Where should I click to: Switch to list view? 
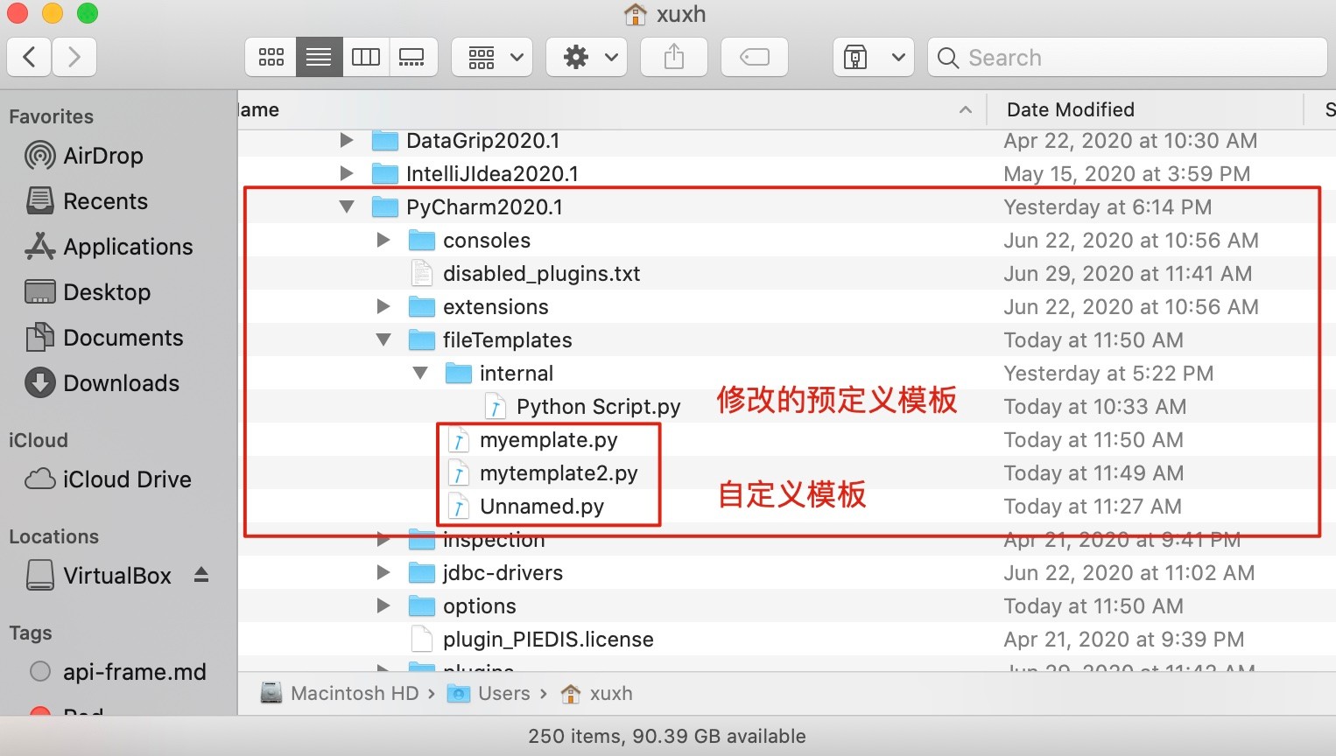(319, 58)
